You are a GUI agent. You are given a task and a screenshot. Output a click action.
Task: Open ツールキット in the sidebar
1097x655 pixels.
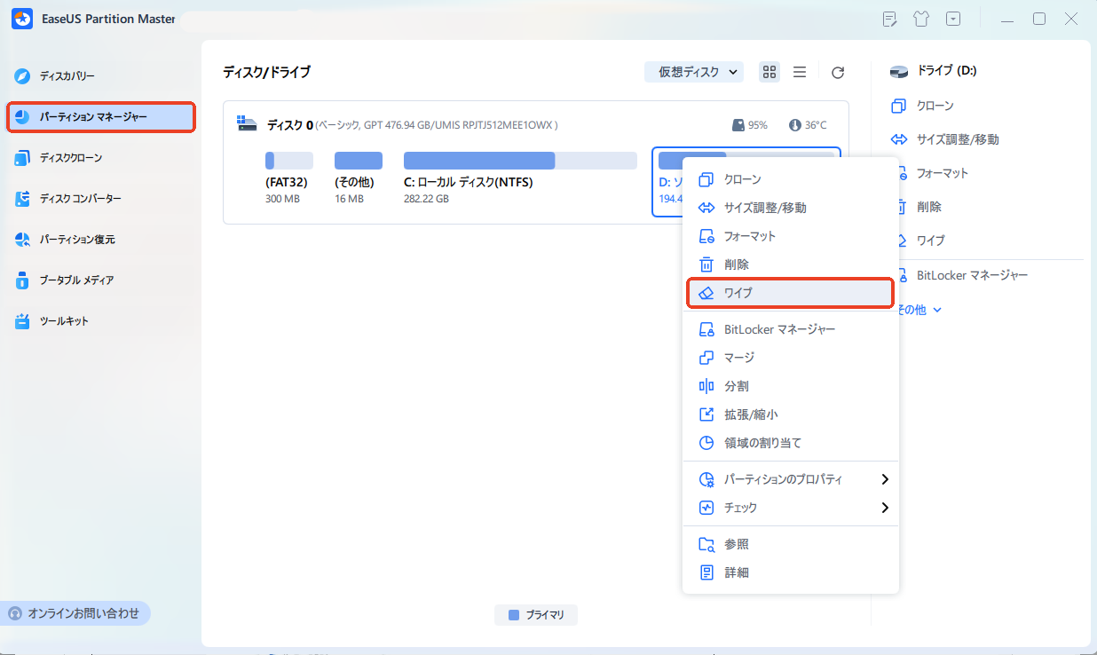(x=63, y=321)
